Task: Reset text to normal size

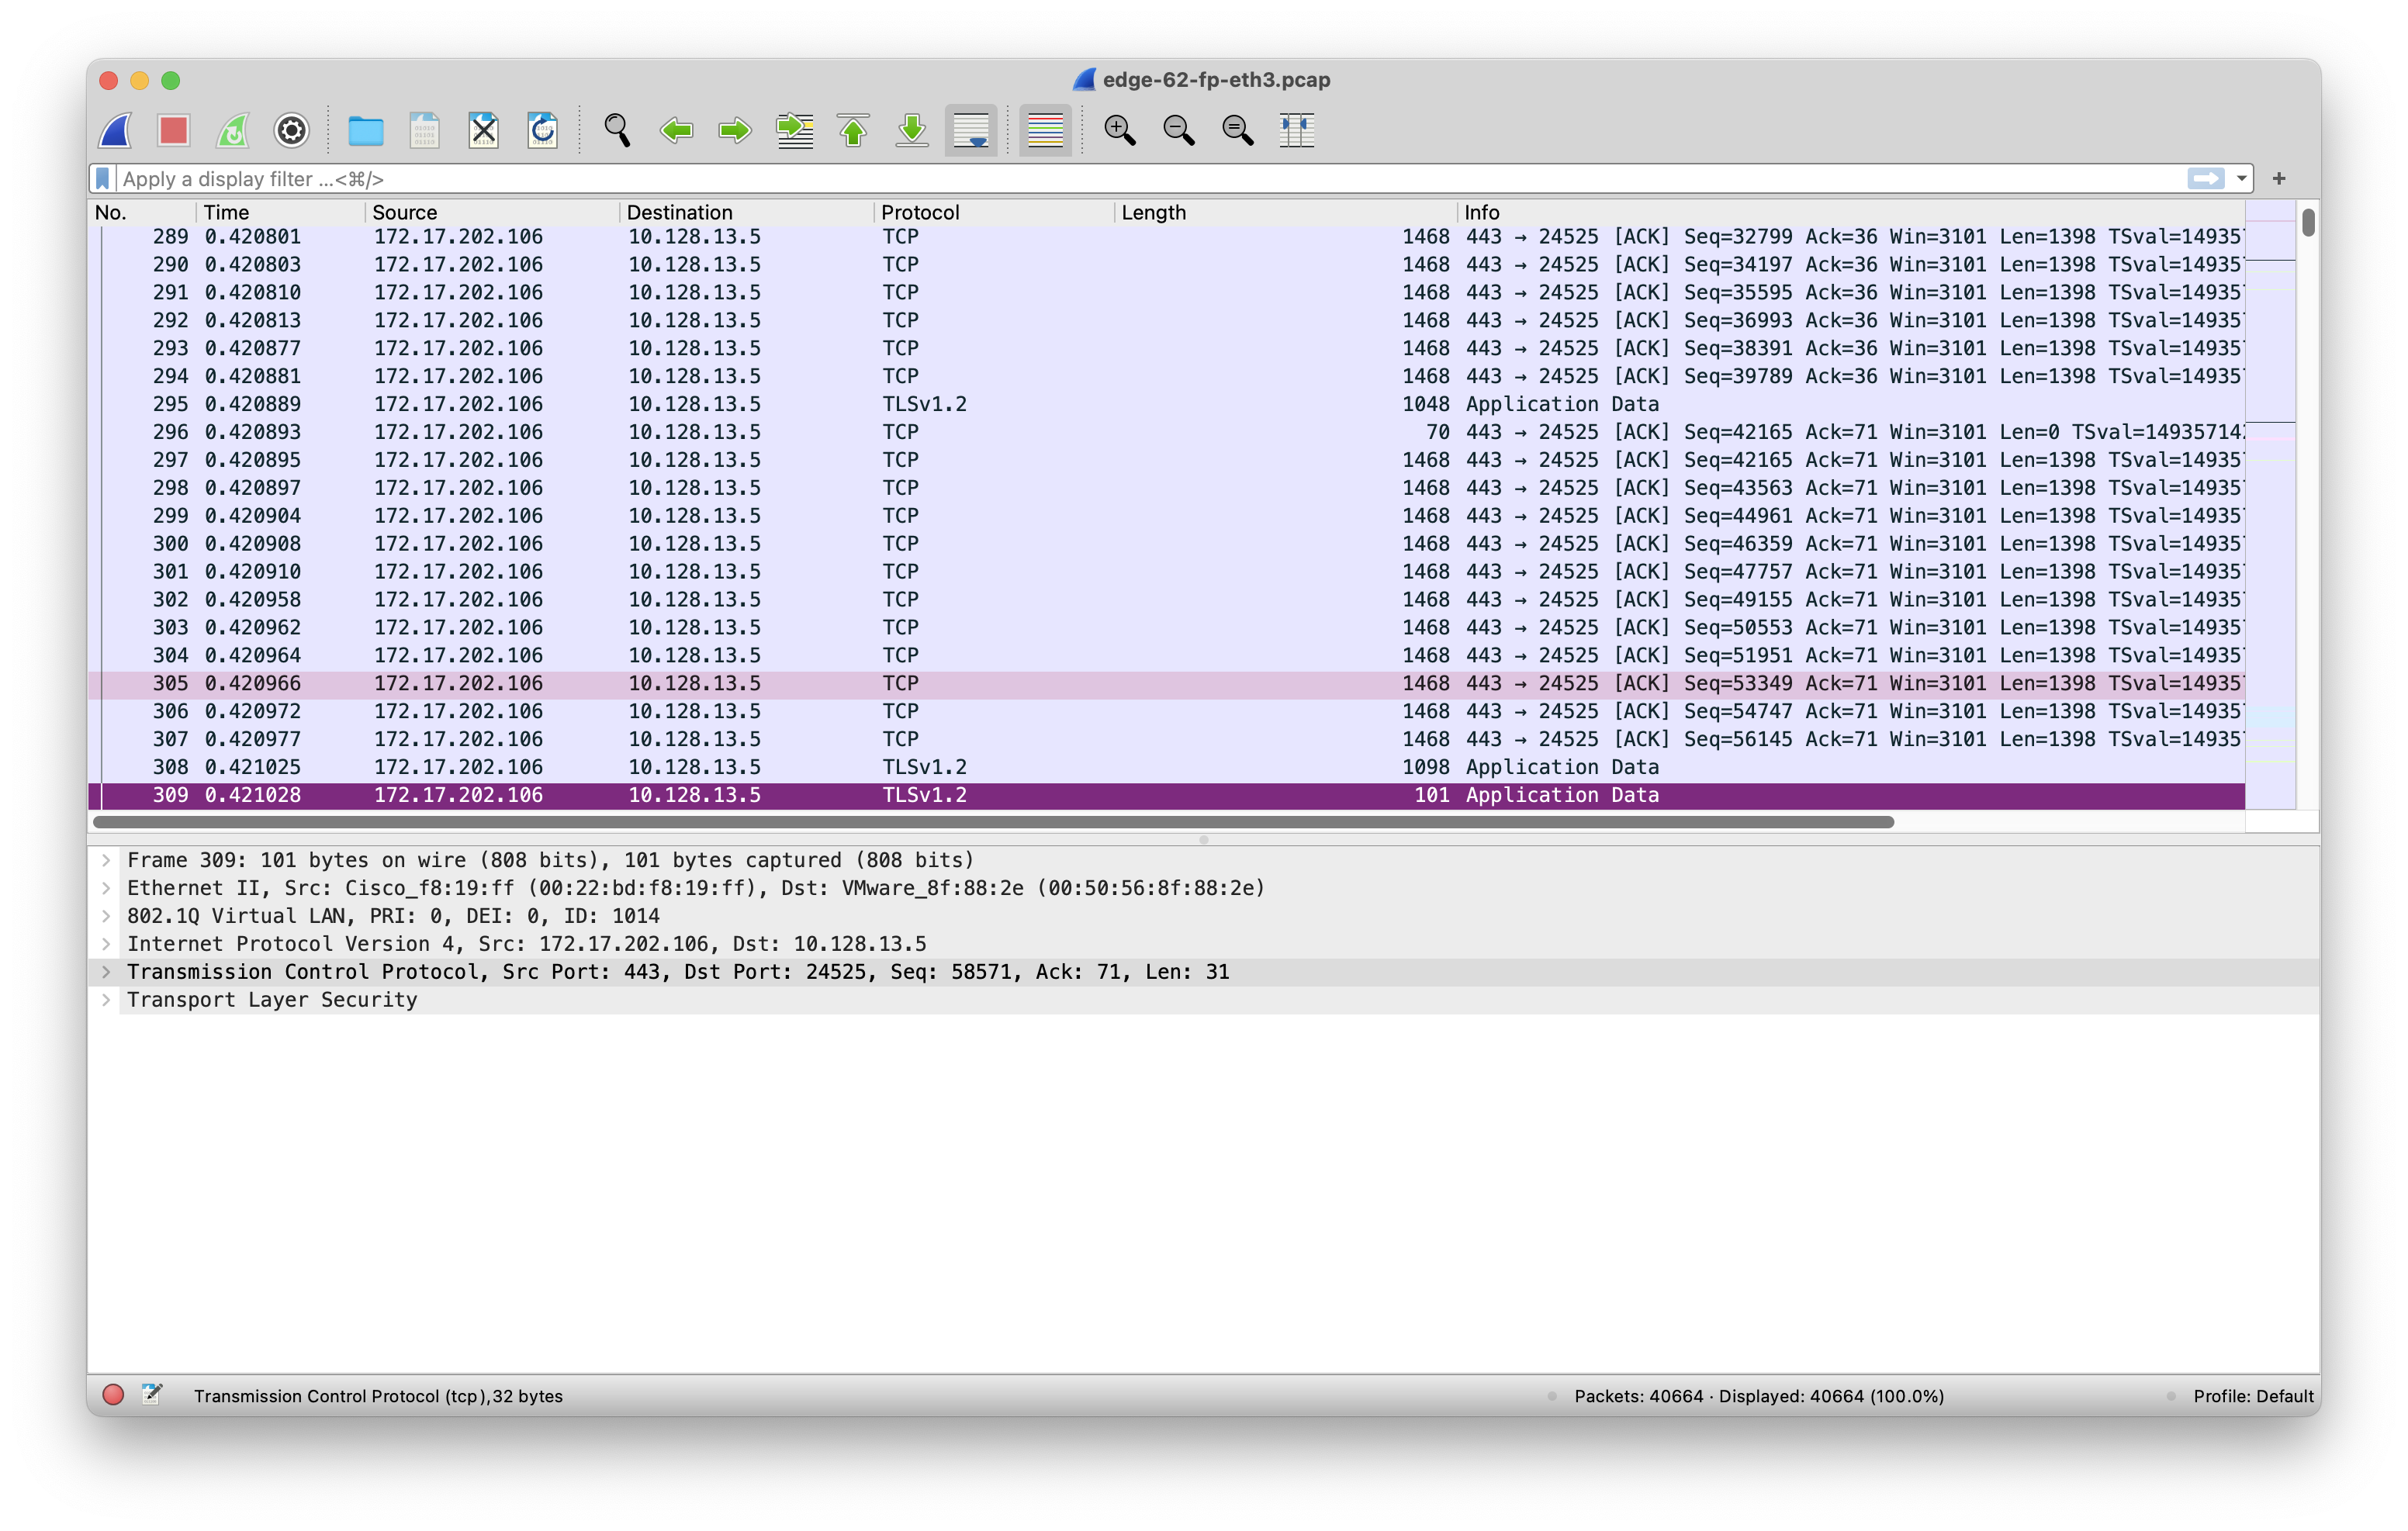Action: click(1238, 130)
